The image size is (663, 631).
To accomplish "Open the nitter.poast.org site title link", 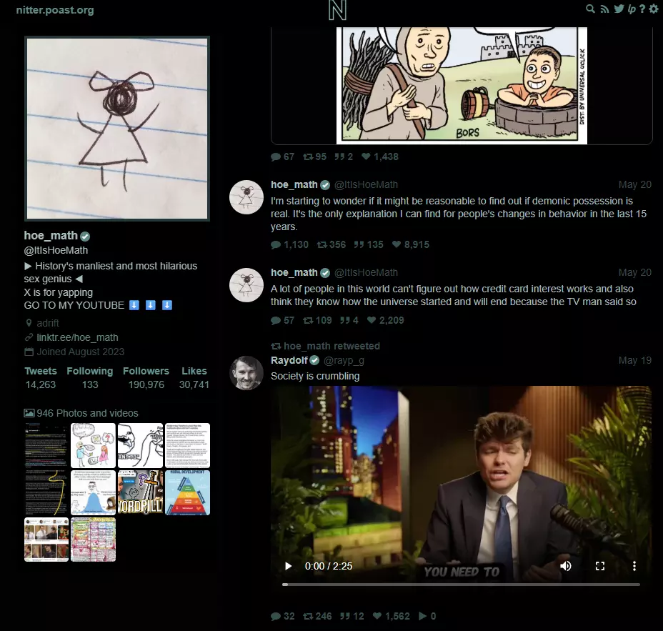I will [x=55, y=10].
